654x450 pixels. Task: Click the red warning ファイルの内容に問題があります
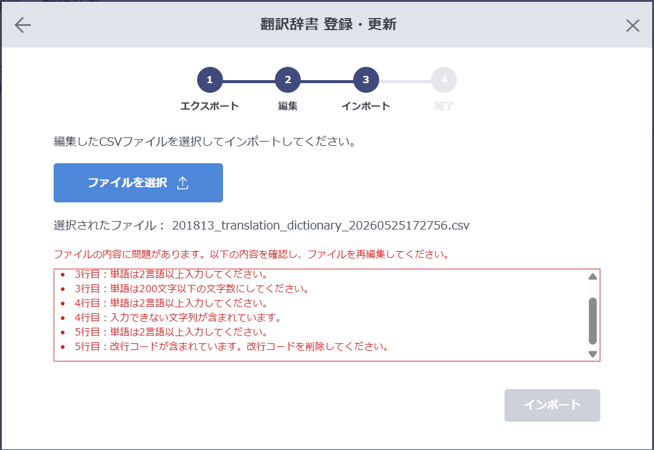coord(252,254)
